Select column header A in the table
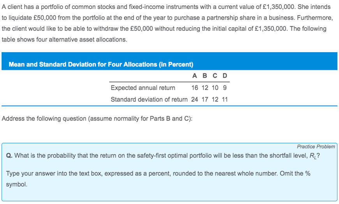The width and height of the screenshot is (339, 204). (194, 76)
